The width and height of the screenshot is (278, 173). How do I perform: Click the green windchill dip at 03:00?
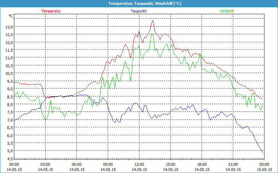[x=46, y=120]
